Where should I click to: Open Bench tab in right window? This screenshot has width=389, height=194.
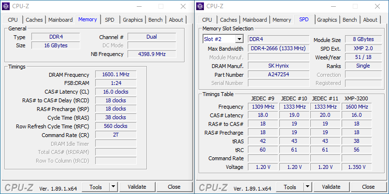coord(350,20)
